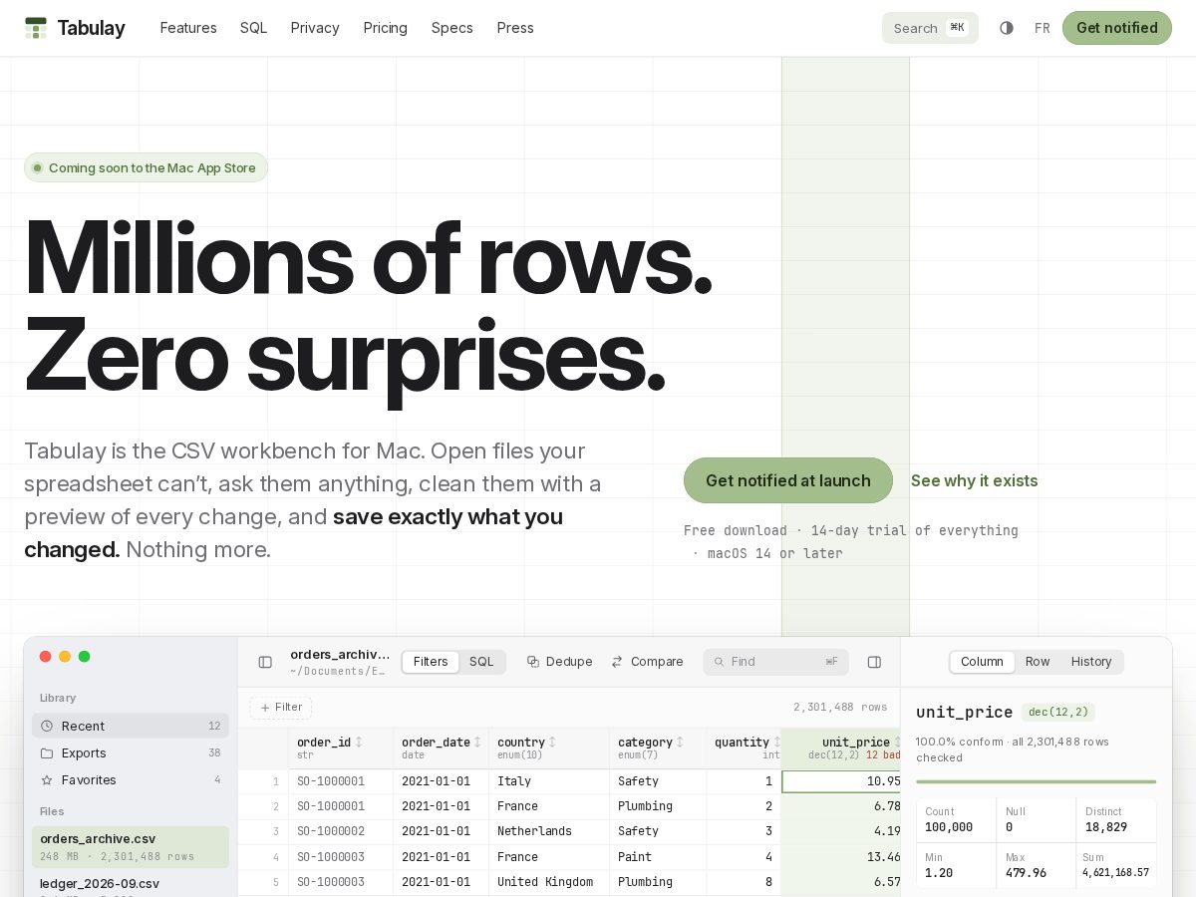The width and height of the screenshot is (1196, 897).
Task: Open the Press nav item
Action: coord(515,28)
